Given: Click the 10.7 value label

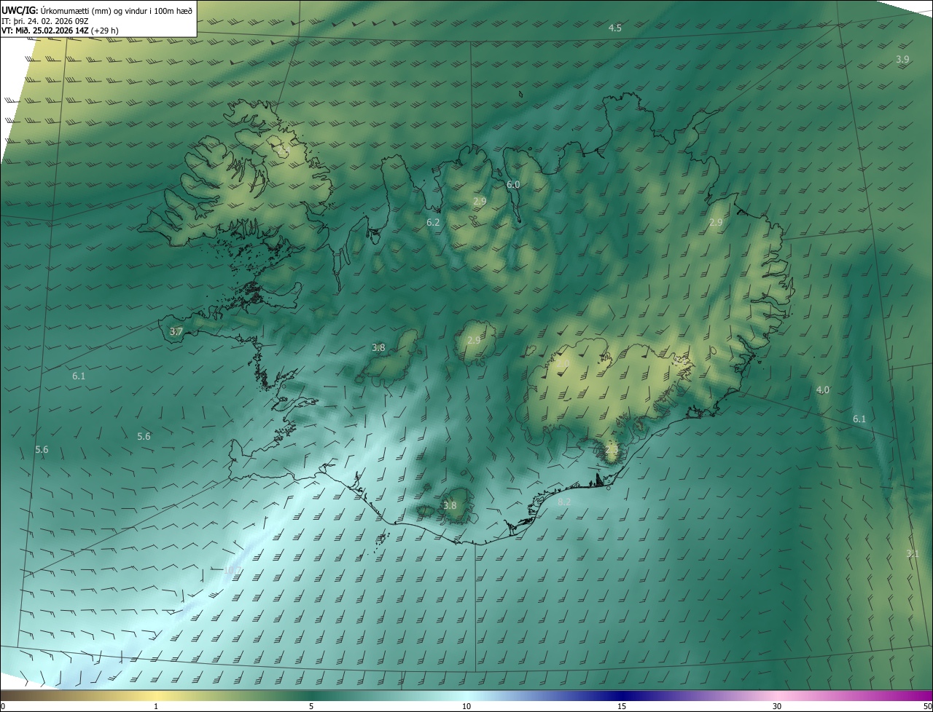Looking at the screenshot, I should (233, 569).
